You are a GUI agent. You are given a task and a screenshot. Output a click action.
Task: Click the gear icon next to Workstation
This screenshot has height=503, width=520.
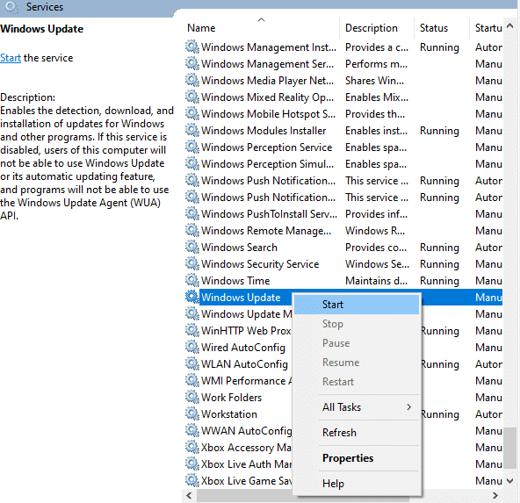(192, 413)
